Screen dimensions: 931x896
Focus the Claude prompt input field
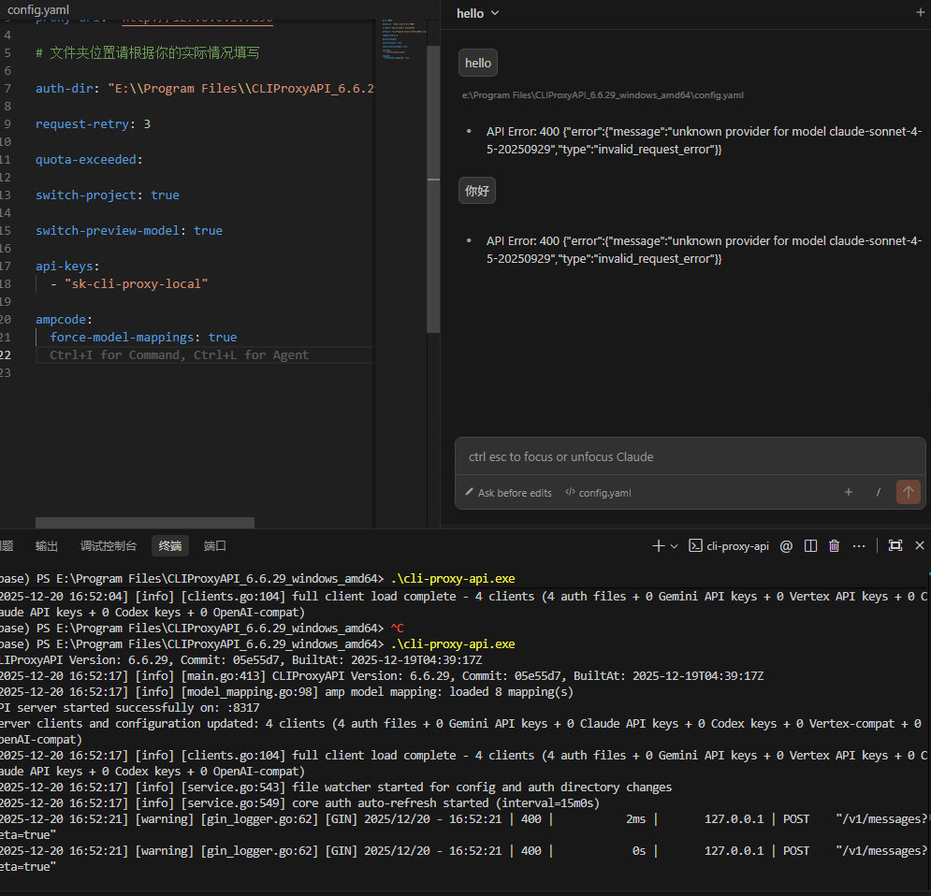coord(690,457)
